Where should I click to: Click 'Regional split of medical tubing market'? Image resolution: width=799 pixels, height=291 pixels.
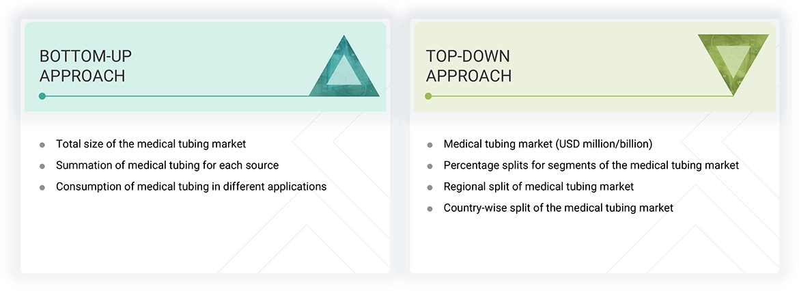click(x=538, y=186)
